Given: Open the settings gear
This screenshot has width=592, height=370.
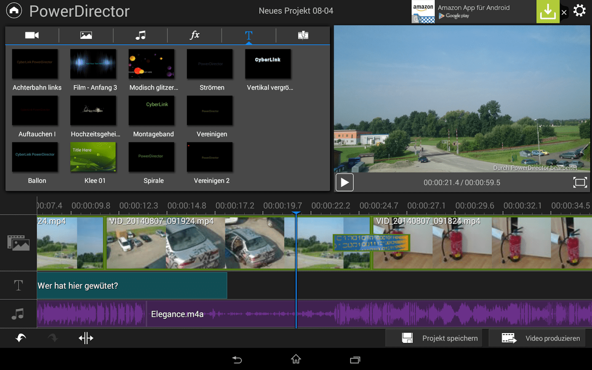Looking at the screenshot, I should [x=580, y=11].
